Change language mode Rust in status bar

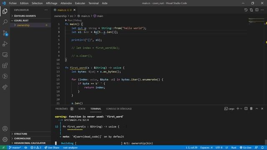[x=234, y=147]
